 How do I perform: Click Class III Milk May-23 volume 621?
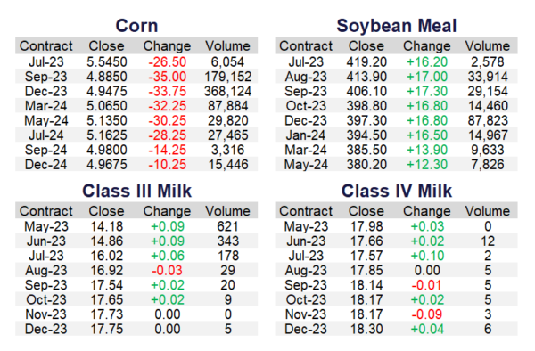[x=227, y=226]
